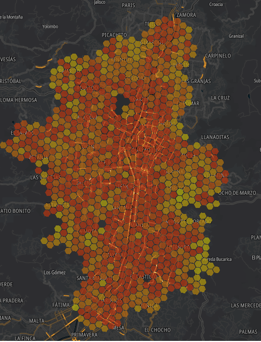Viewport: 261px width, 342px height.
Task: Click the Vereda Bucarica label
Action: pyautogui.click(x=217, y=259)
